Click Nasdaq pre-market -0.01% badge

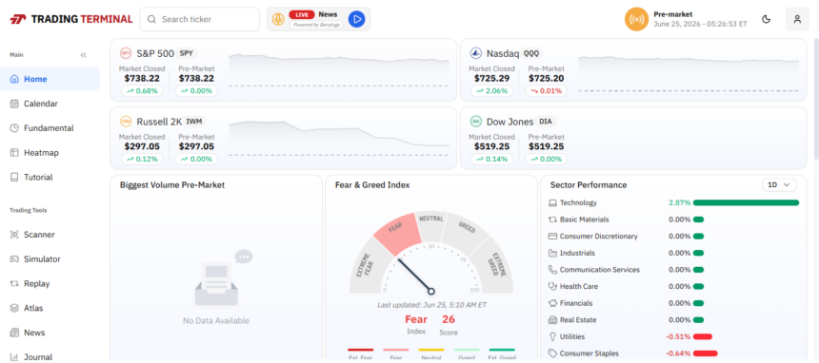coord(546,91)
